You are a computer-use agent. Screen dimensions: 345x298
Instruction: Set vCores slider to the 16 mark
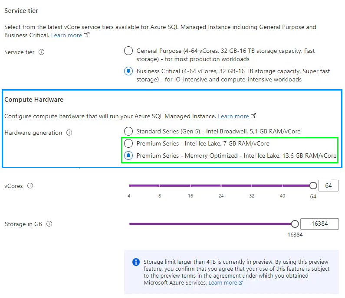(x=190, y=186)
